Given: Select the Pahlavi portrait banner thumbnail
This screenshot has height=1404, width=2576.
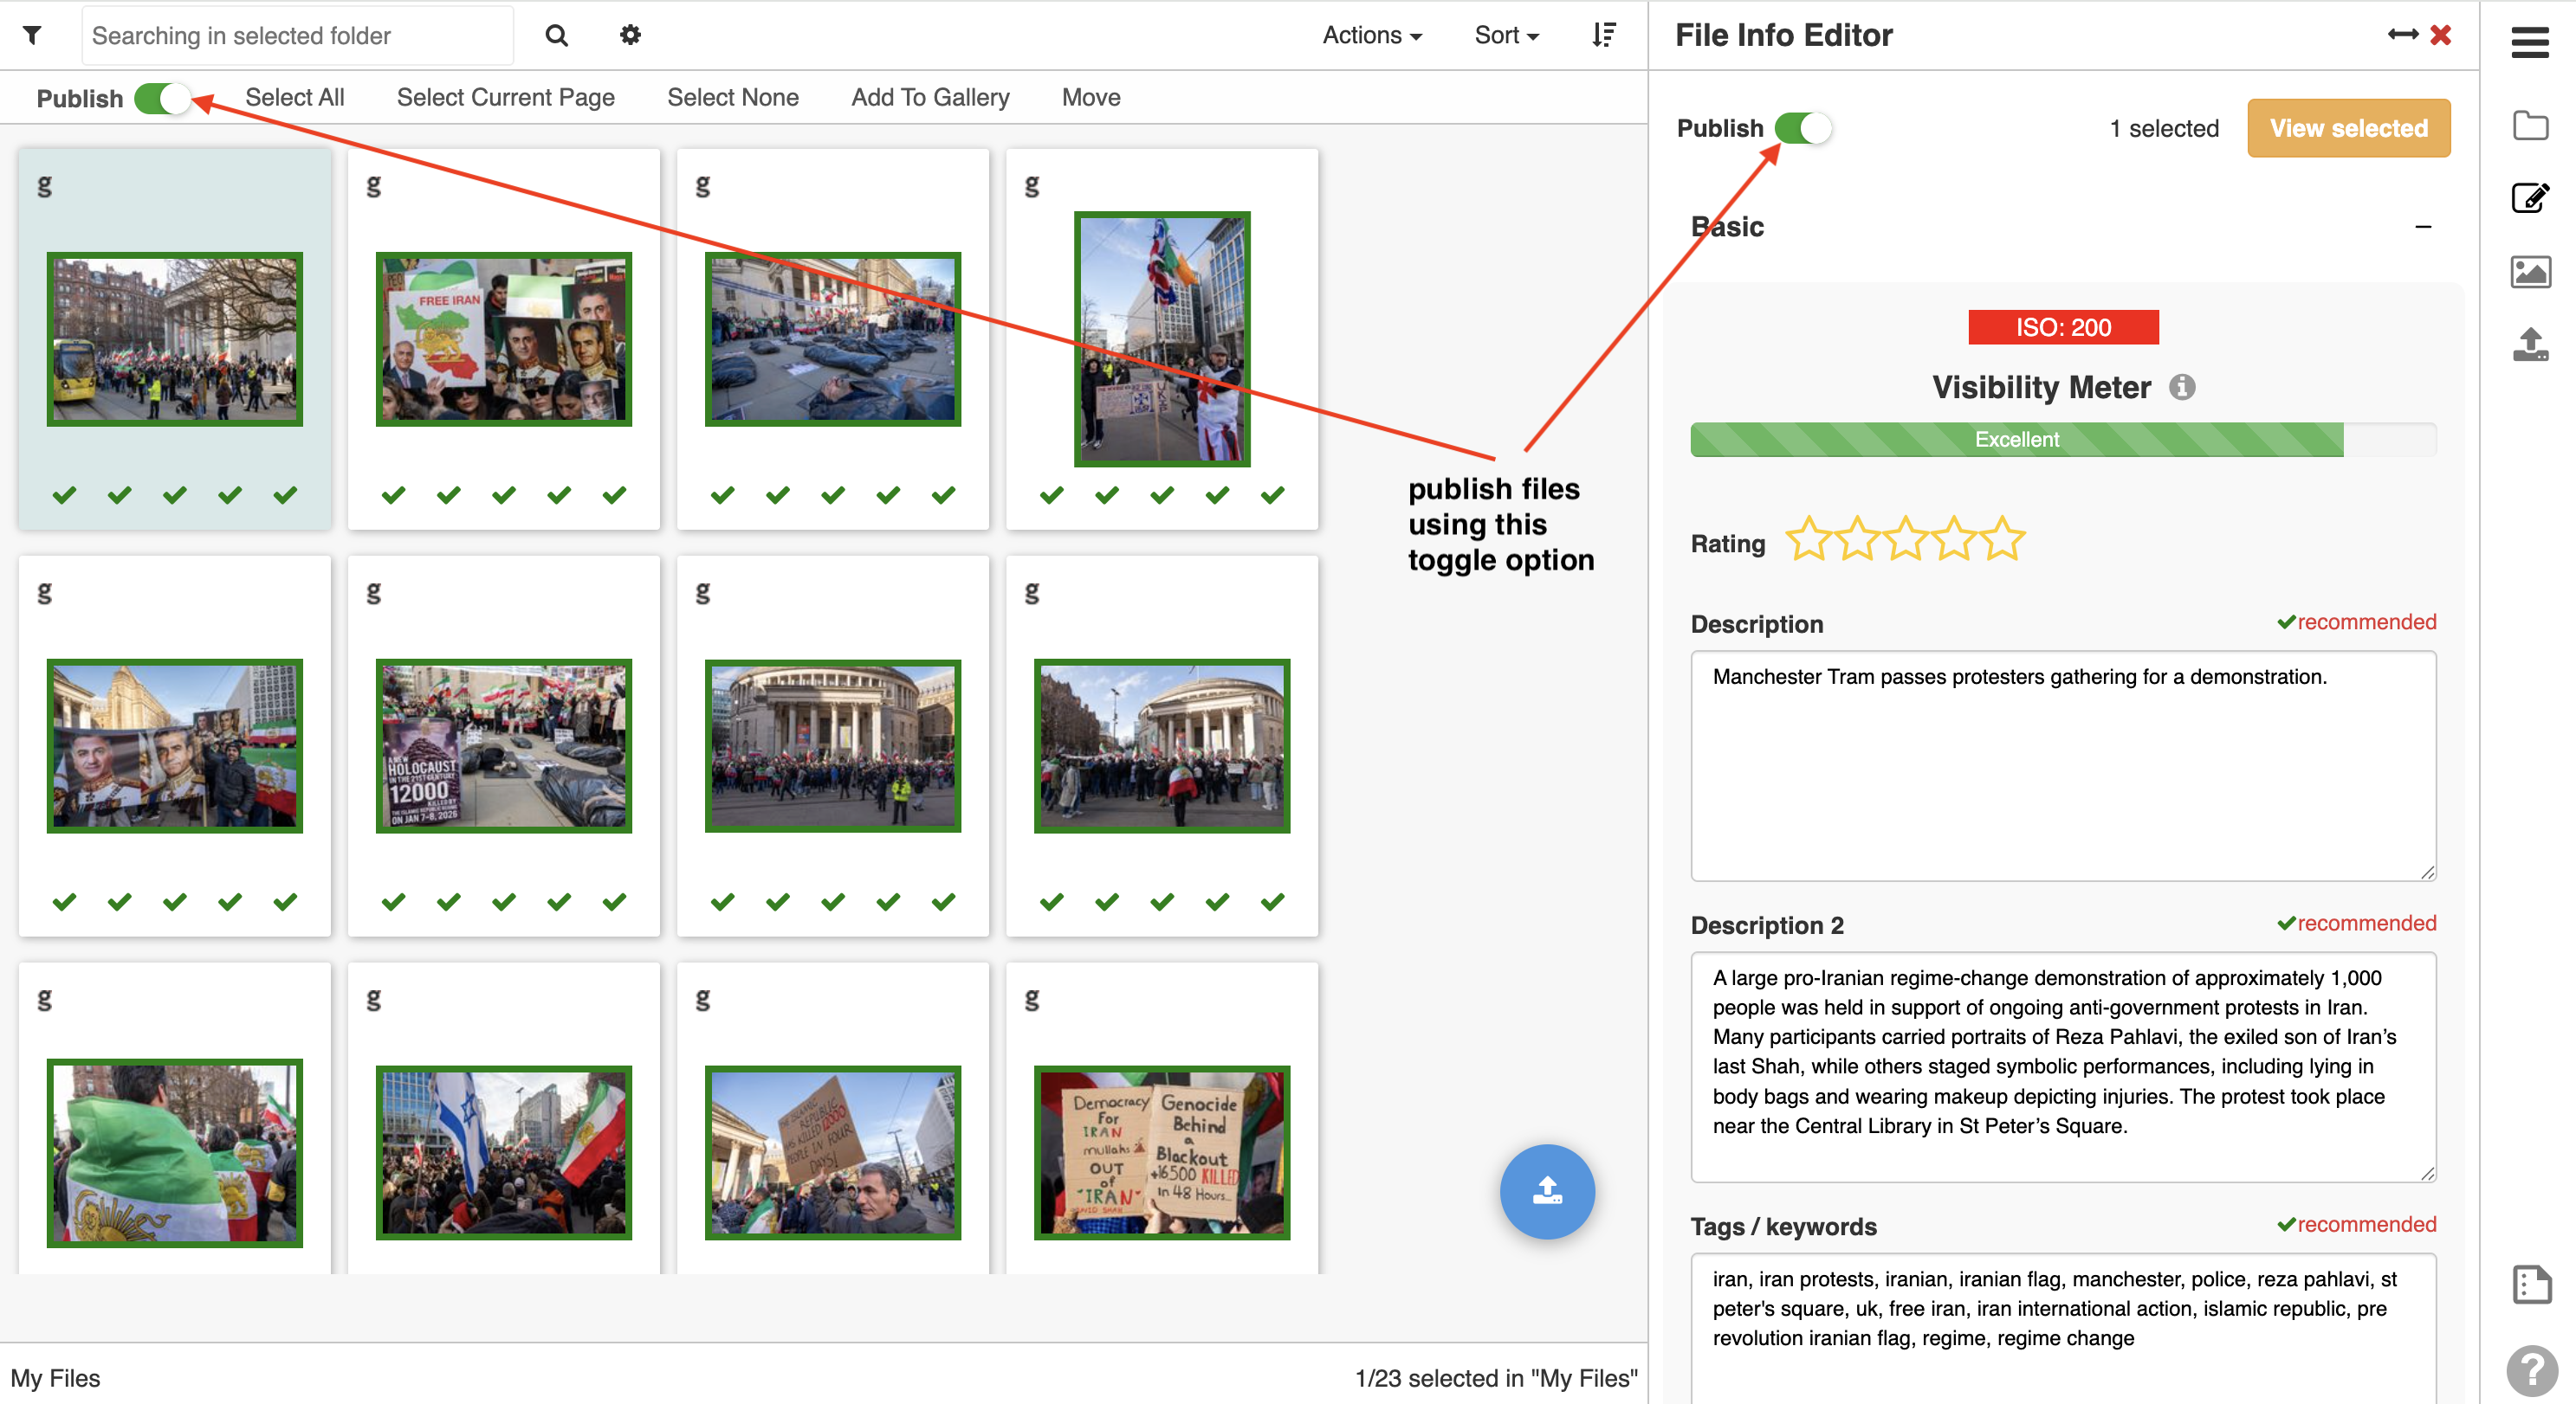Looking at the screenshot, I should (174, 745).
